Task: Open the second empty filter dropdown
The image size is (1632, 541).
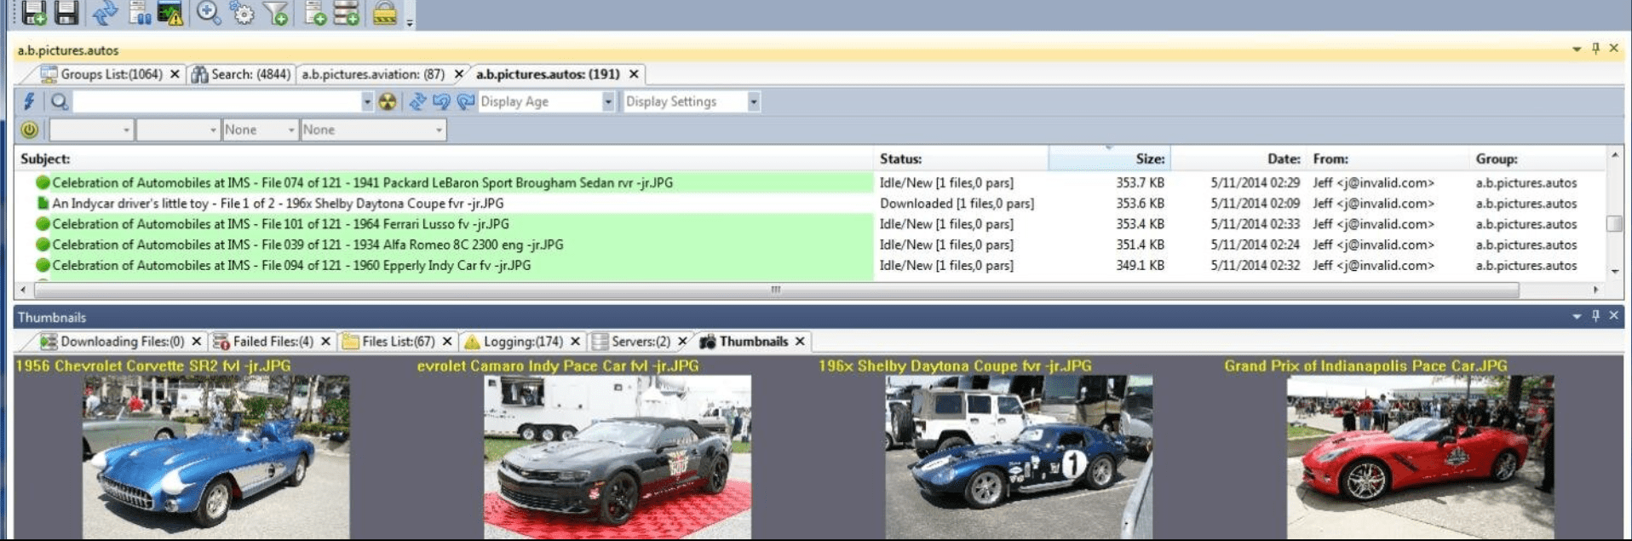Action: [178, 129]
